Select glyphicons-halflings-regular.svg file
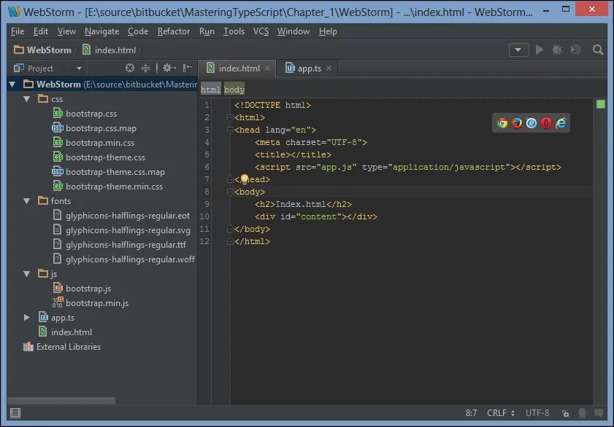 coord(128,230)
